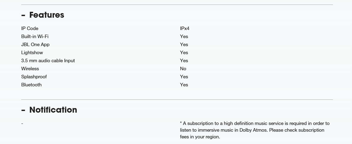Select the Lightshow feature label

click(32, 53)
